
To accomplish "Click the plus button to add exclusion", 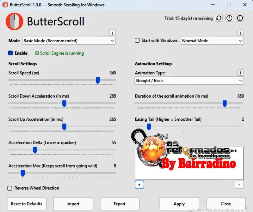I will [139, 185].
